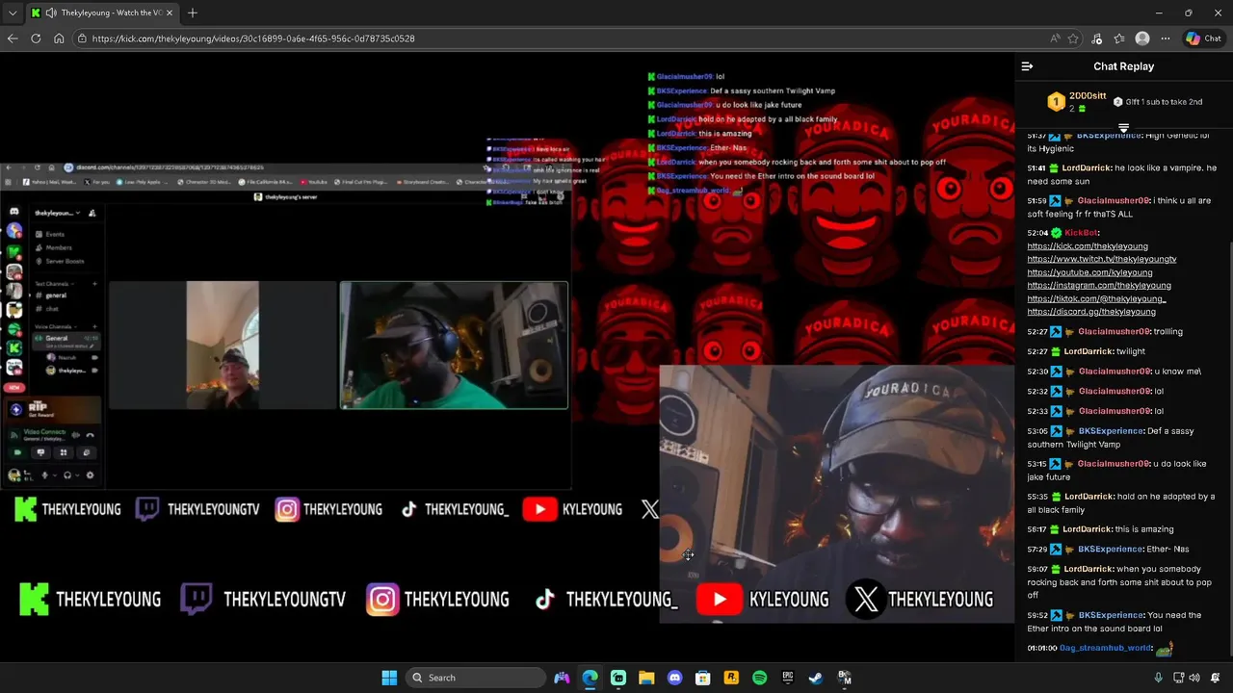View site information lock icon
The height and width of the screenshot is (693, 1233).
(83, 38)
